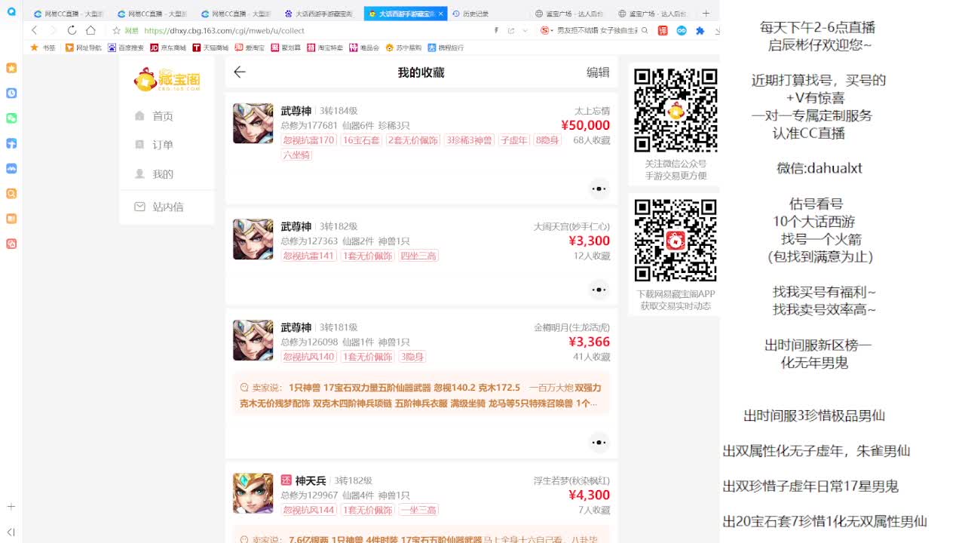Close the active 大话西游手游藏宝阁 tab
This screenshot has height=543, width=965.
[x=441, y=14]
